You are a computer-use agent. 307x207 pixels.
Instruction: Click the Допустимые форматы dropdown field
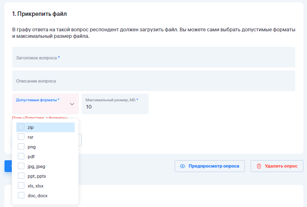(x=41, y=104)
